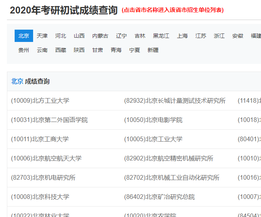This screenshot has width=261, height=217.
Task: Select the 安徽 province tab
Action: [x=238, y=36]
